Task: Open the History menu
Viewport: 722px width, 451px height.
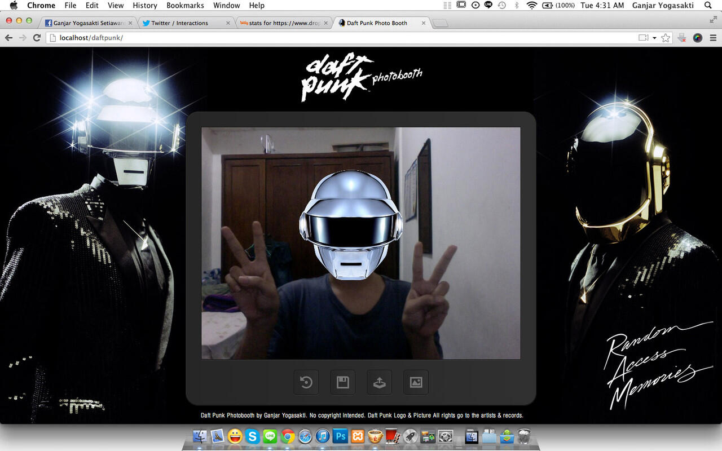Action: [x=145, y=5]
